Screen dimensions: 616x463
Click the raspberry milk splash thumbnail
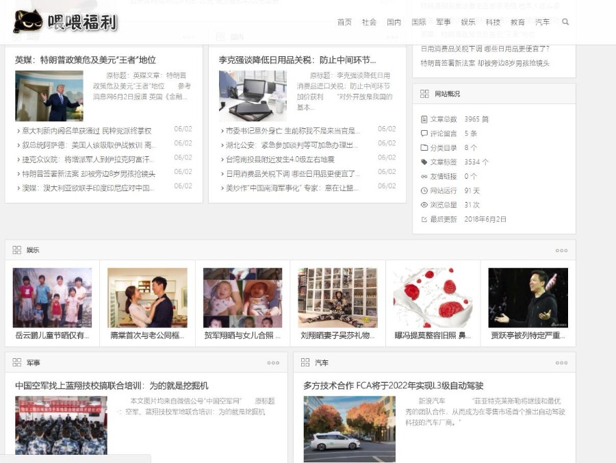click(x=433, y=297)
